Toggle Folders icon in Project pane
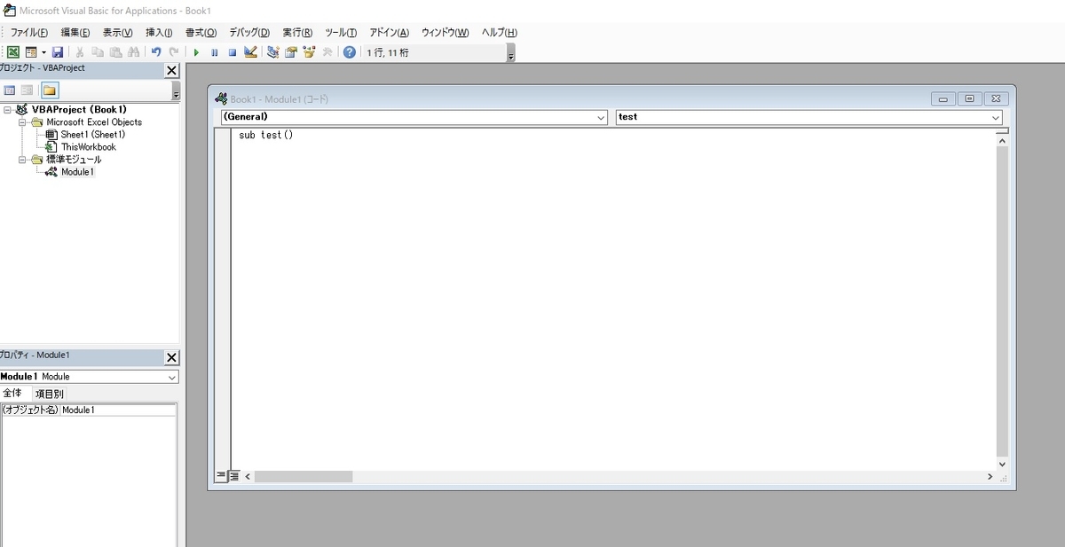Viewport: 1065px width, 547px height. 50,90
